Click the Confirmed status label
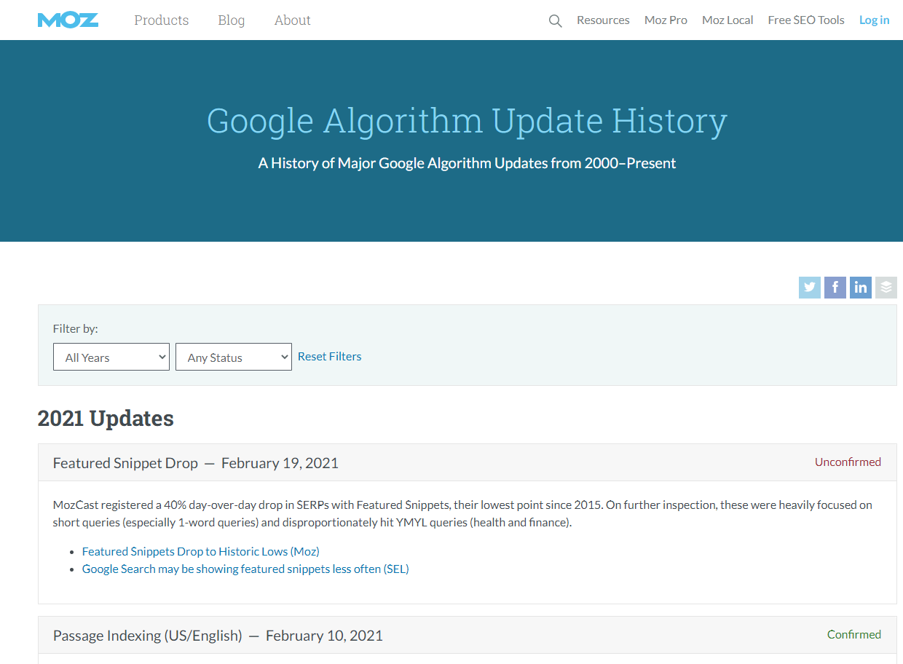Screen dimensions: 903x664 click(854, 635)
